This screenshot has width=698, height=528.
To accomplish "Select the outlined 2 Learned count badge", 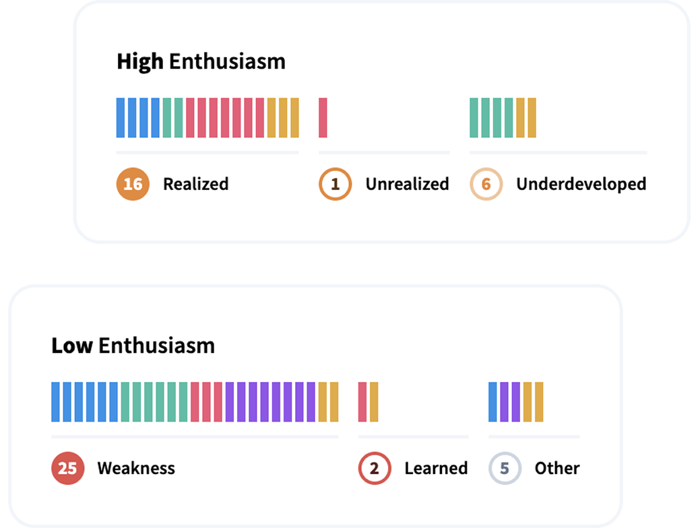I will 375,468.
